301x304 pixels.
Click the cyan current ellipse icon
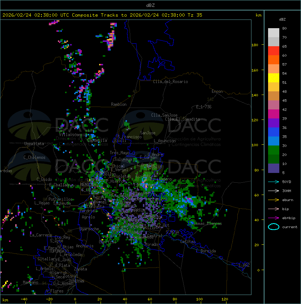point(274,227)
